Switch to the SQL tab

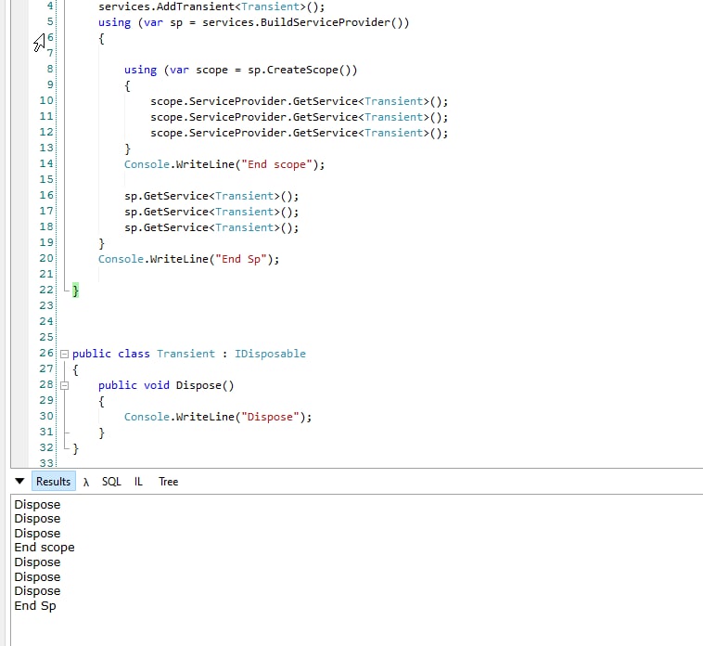[111, 482]
